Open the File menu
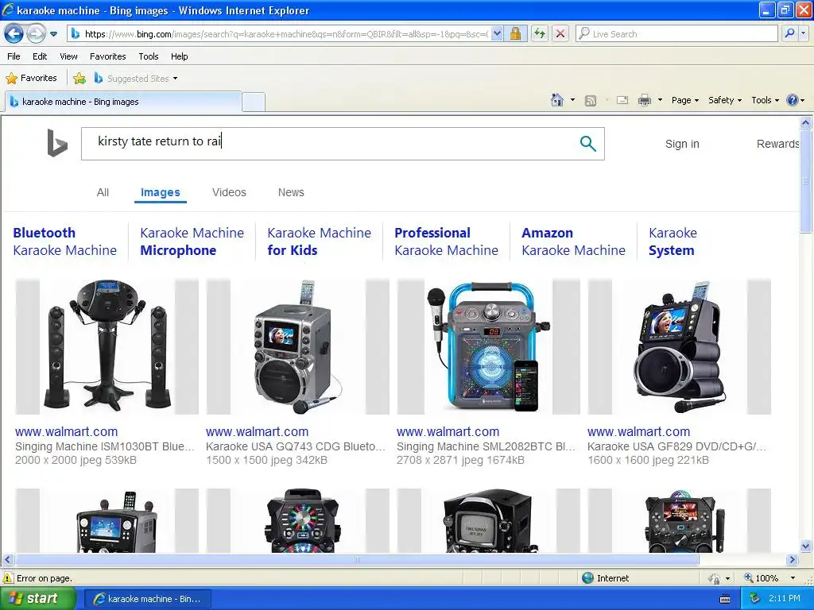The image size is (814, 610). coord(14,56)
